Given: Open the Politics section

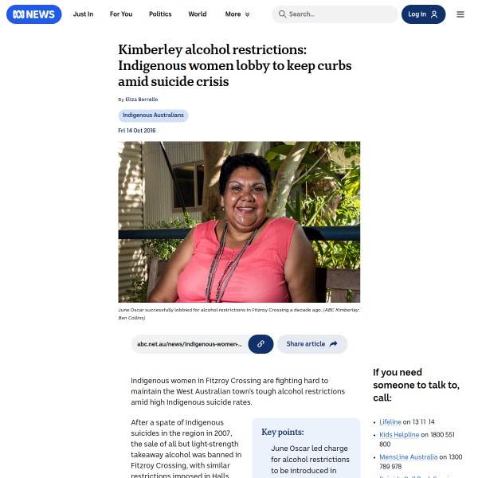Looking at the screenshot, I should 160,14.
